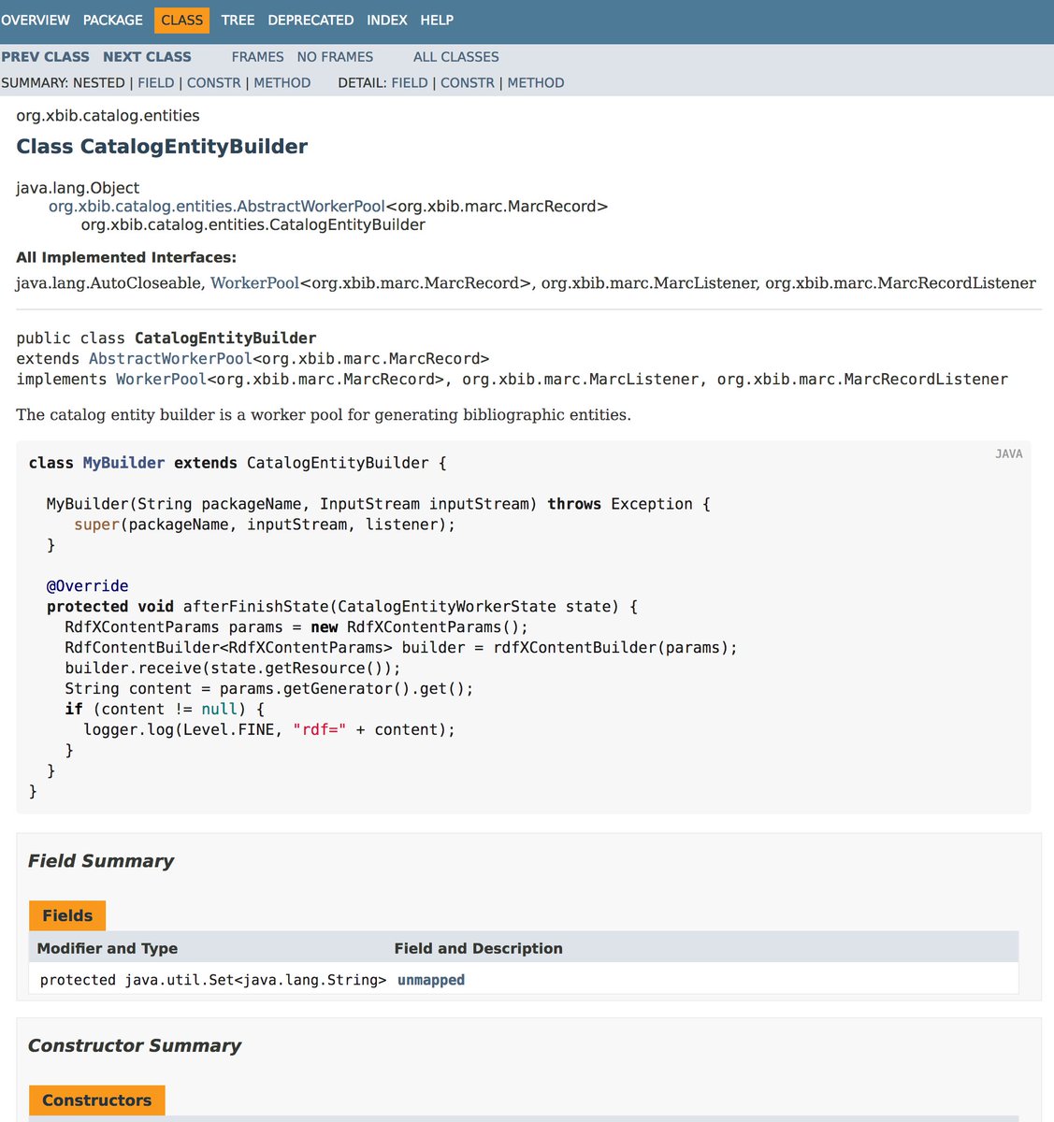This screenshot has width=1054, height=1122.
Task: Jump to FIELD summary section
Action: click(x=156, y=83)
